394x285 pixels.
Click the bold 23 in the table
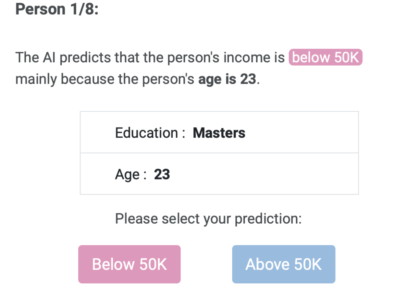tap(162, 175)
